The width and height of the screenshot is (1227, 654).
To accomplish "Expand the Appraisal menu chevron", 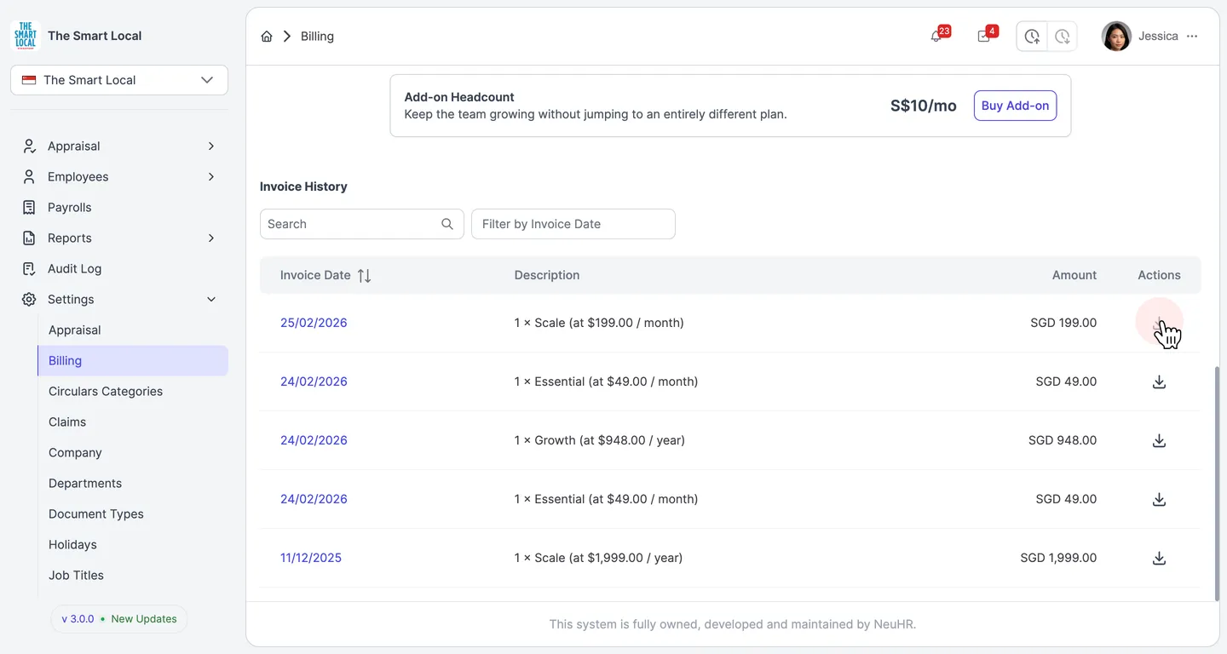I will click(x=211, y=146).
